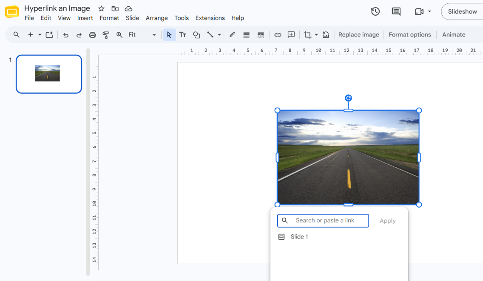Start a Meet video call

[x=419, y=12]
